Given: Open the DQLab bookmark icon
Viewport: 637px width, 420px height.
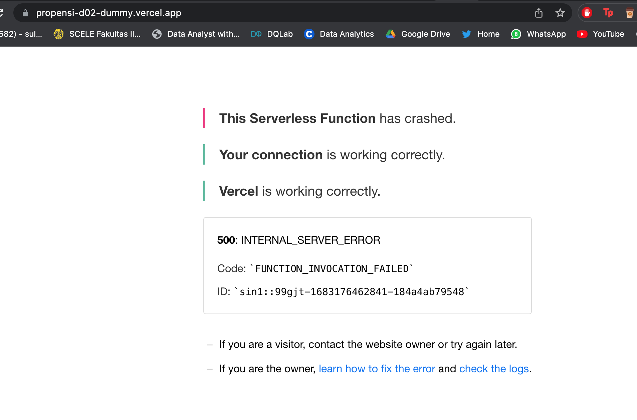Looking at the screenshot, I should (256, 34).
